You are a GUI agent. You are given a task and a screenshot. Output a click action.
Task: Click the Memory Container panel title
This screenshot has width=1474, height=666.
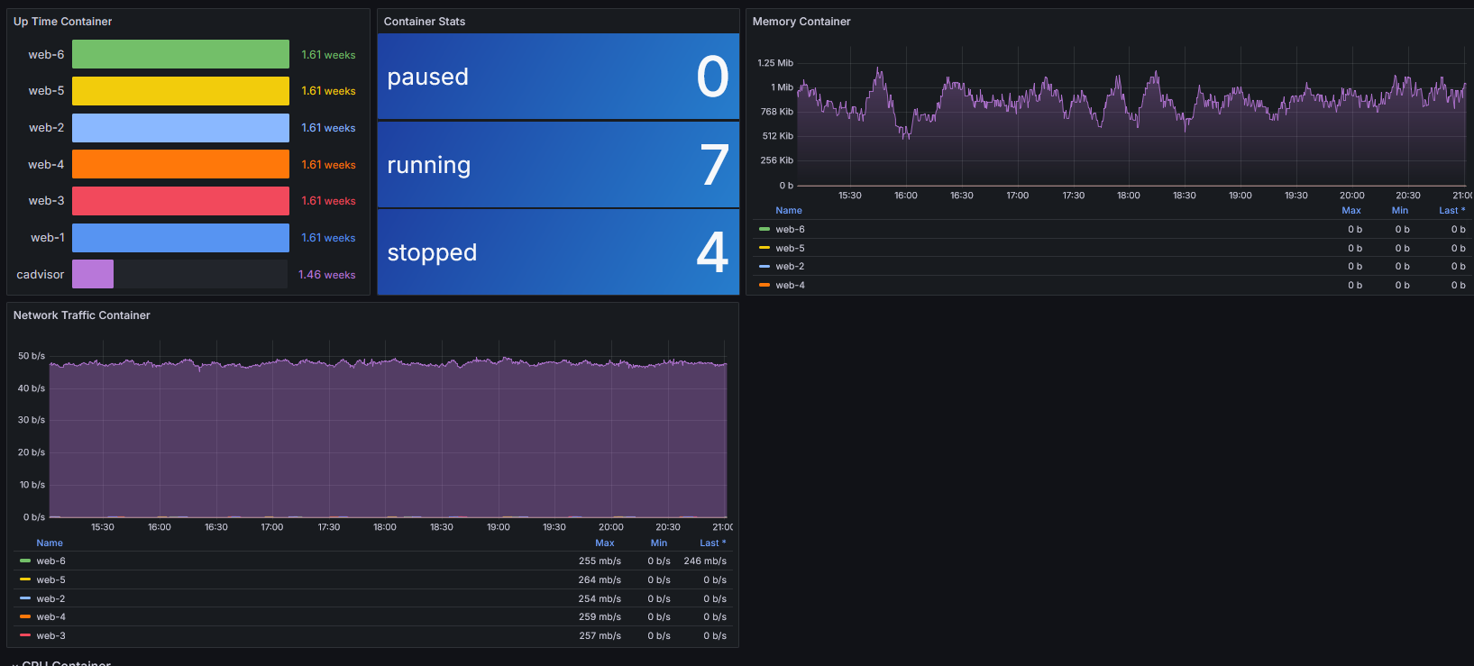[801, 22]
